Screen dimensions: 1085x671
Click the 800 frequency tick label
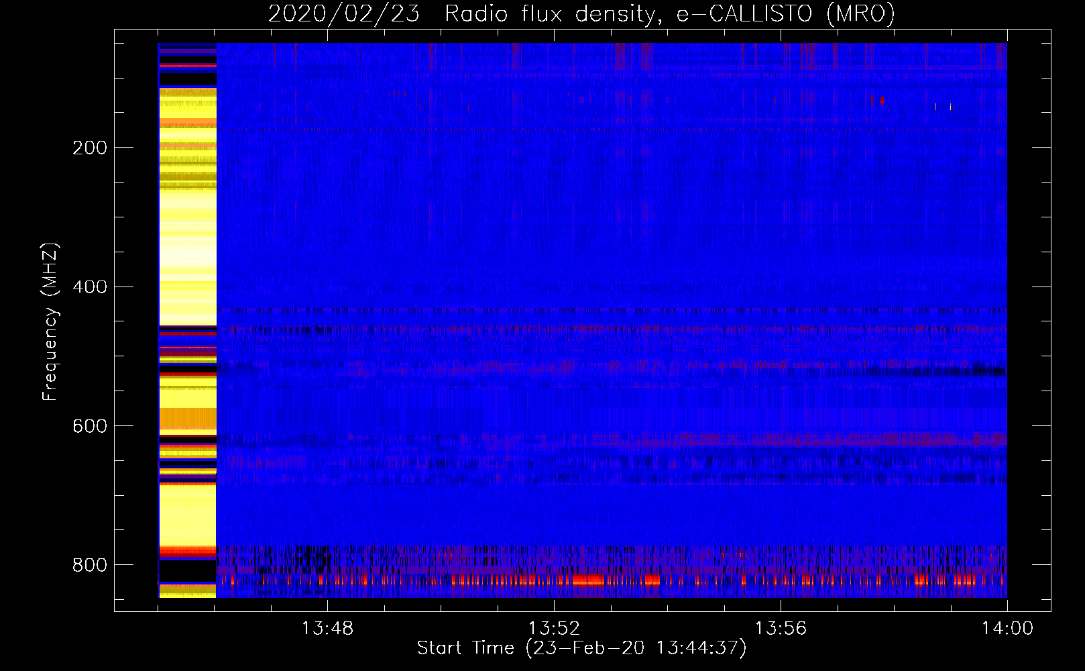coord(90,565)
